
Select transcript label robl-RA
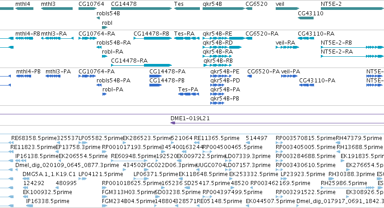pos(112,52)
